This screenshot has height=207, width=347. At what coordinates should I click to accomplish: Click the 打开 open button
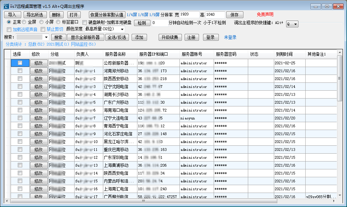(x=74, y=15)
